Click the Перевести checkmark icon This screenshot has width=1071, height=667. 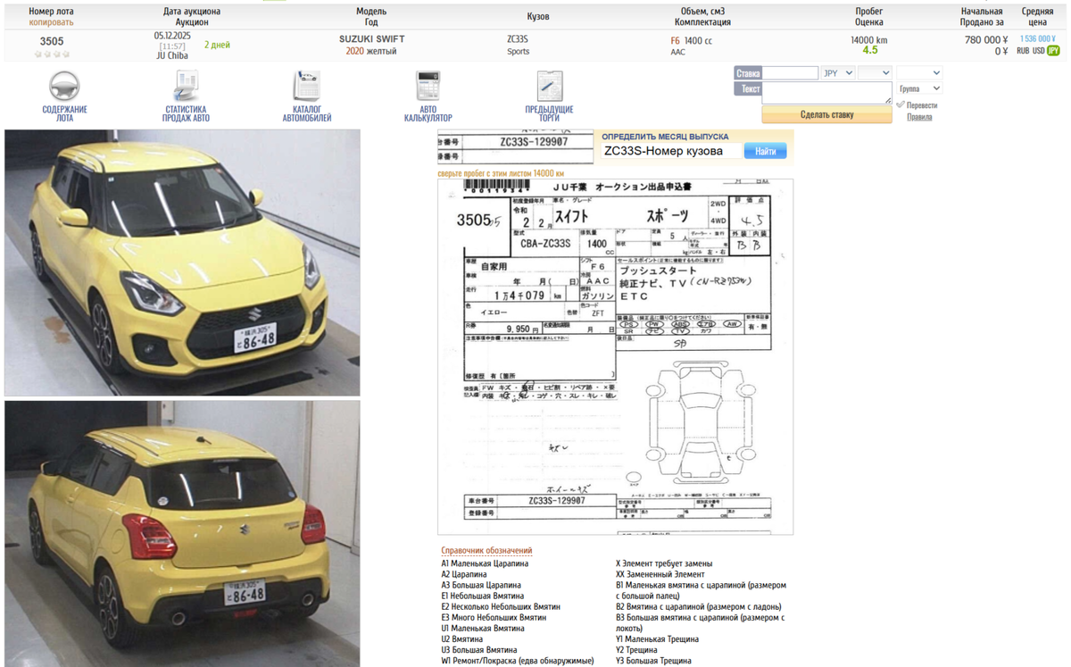click(x=901, y=105)
